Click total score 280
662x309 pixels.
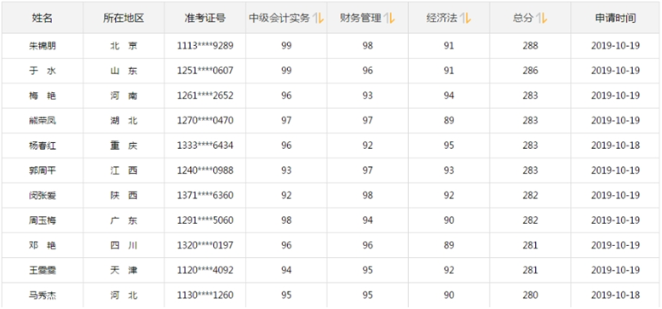[530, 295]
